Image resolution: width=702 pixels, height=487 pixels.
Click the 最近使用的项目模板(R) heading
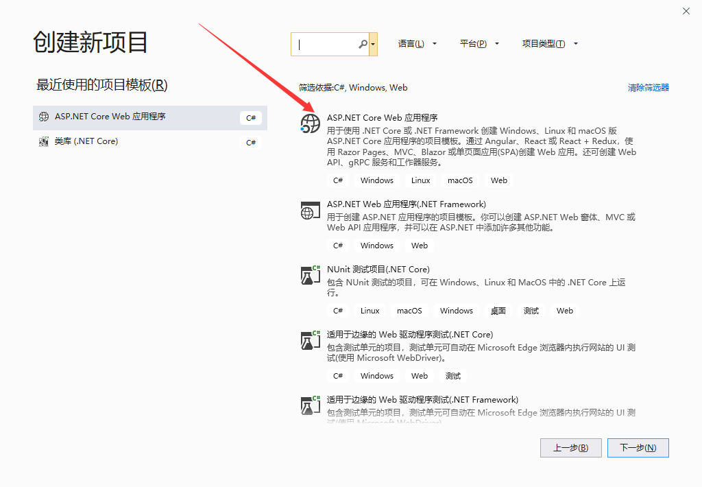click(101, 84)
